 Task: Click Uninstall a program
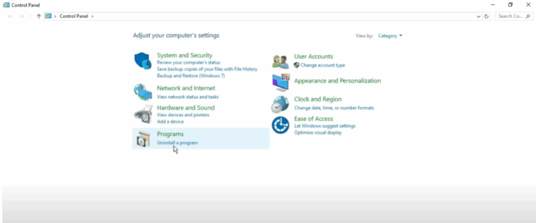pyautogui.click(x=177, y=142)
